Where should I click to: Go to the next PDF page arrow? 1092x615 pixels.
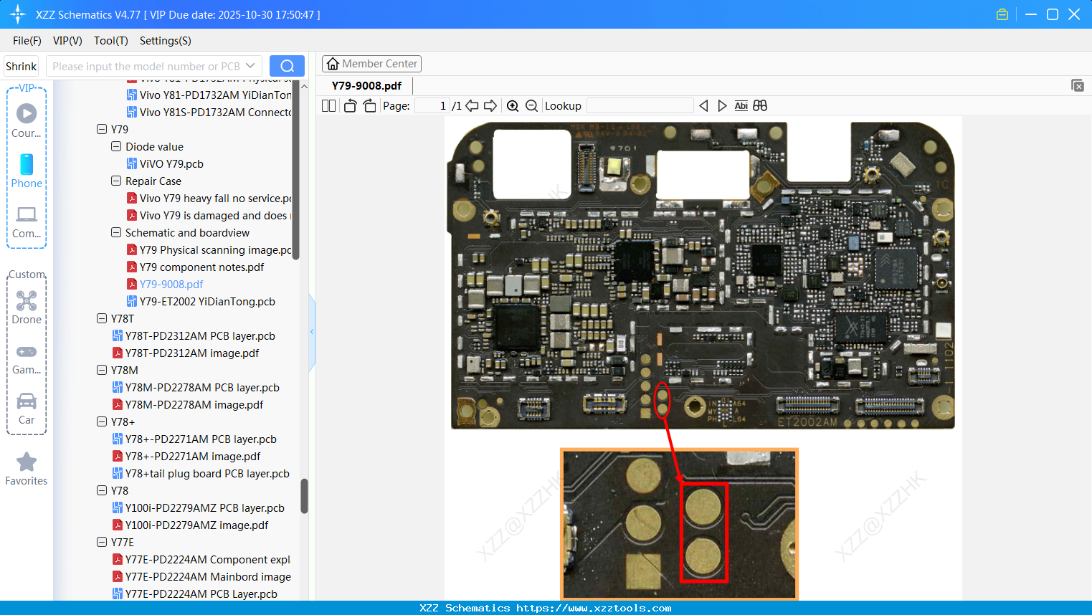tap(490, 106)
